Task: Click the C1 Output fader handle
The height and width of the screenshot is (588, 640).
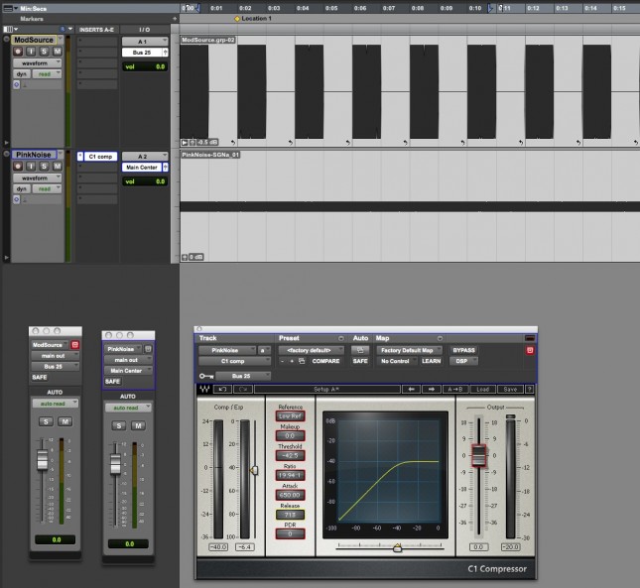Action: 478,455
